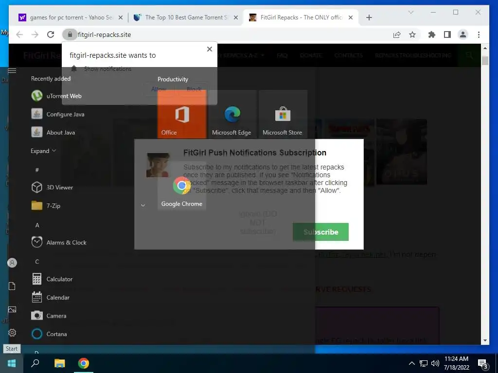Open Settings gear in Start sidebar
Viewport: 498px width, 373px height.
(x=12, y=333)
